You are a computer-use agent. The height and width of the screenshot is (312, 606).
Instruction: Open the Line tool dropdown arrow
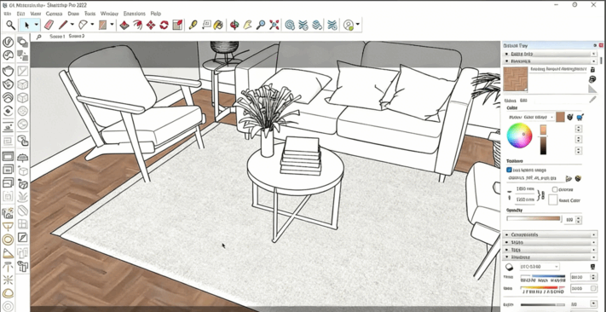click(x=72, y=25)
